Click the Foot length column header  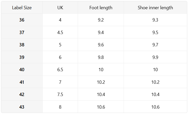(101, 7)
